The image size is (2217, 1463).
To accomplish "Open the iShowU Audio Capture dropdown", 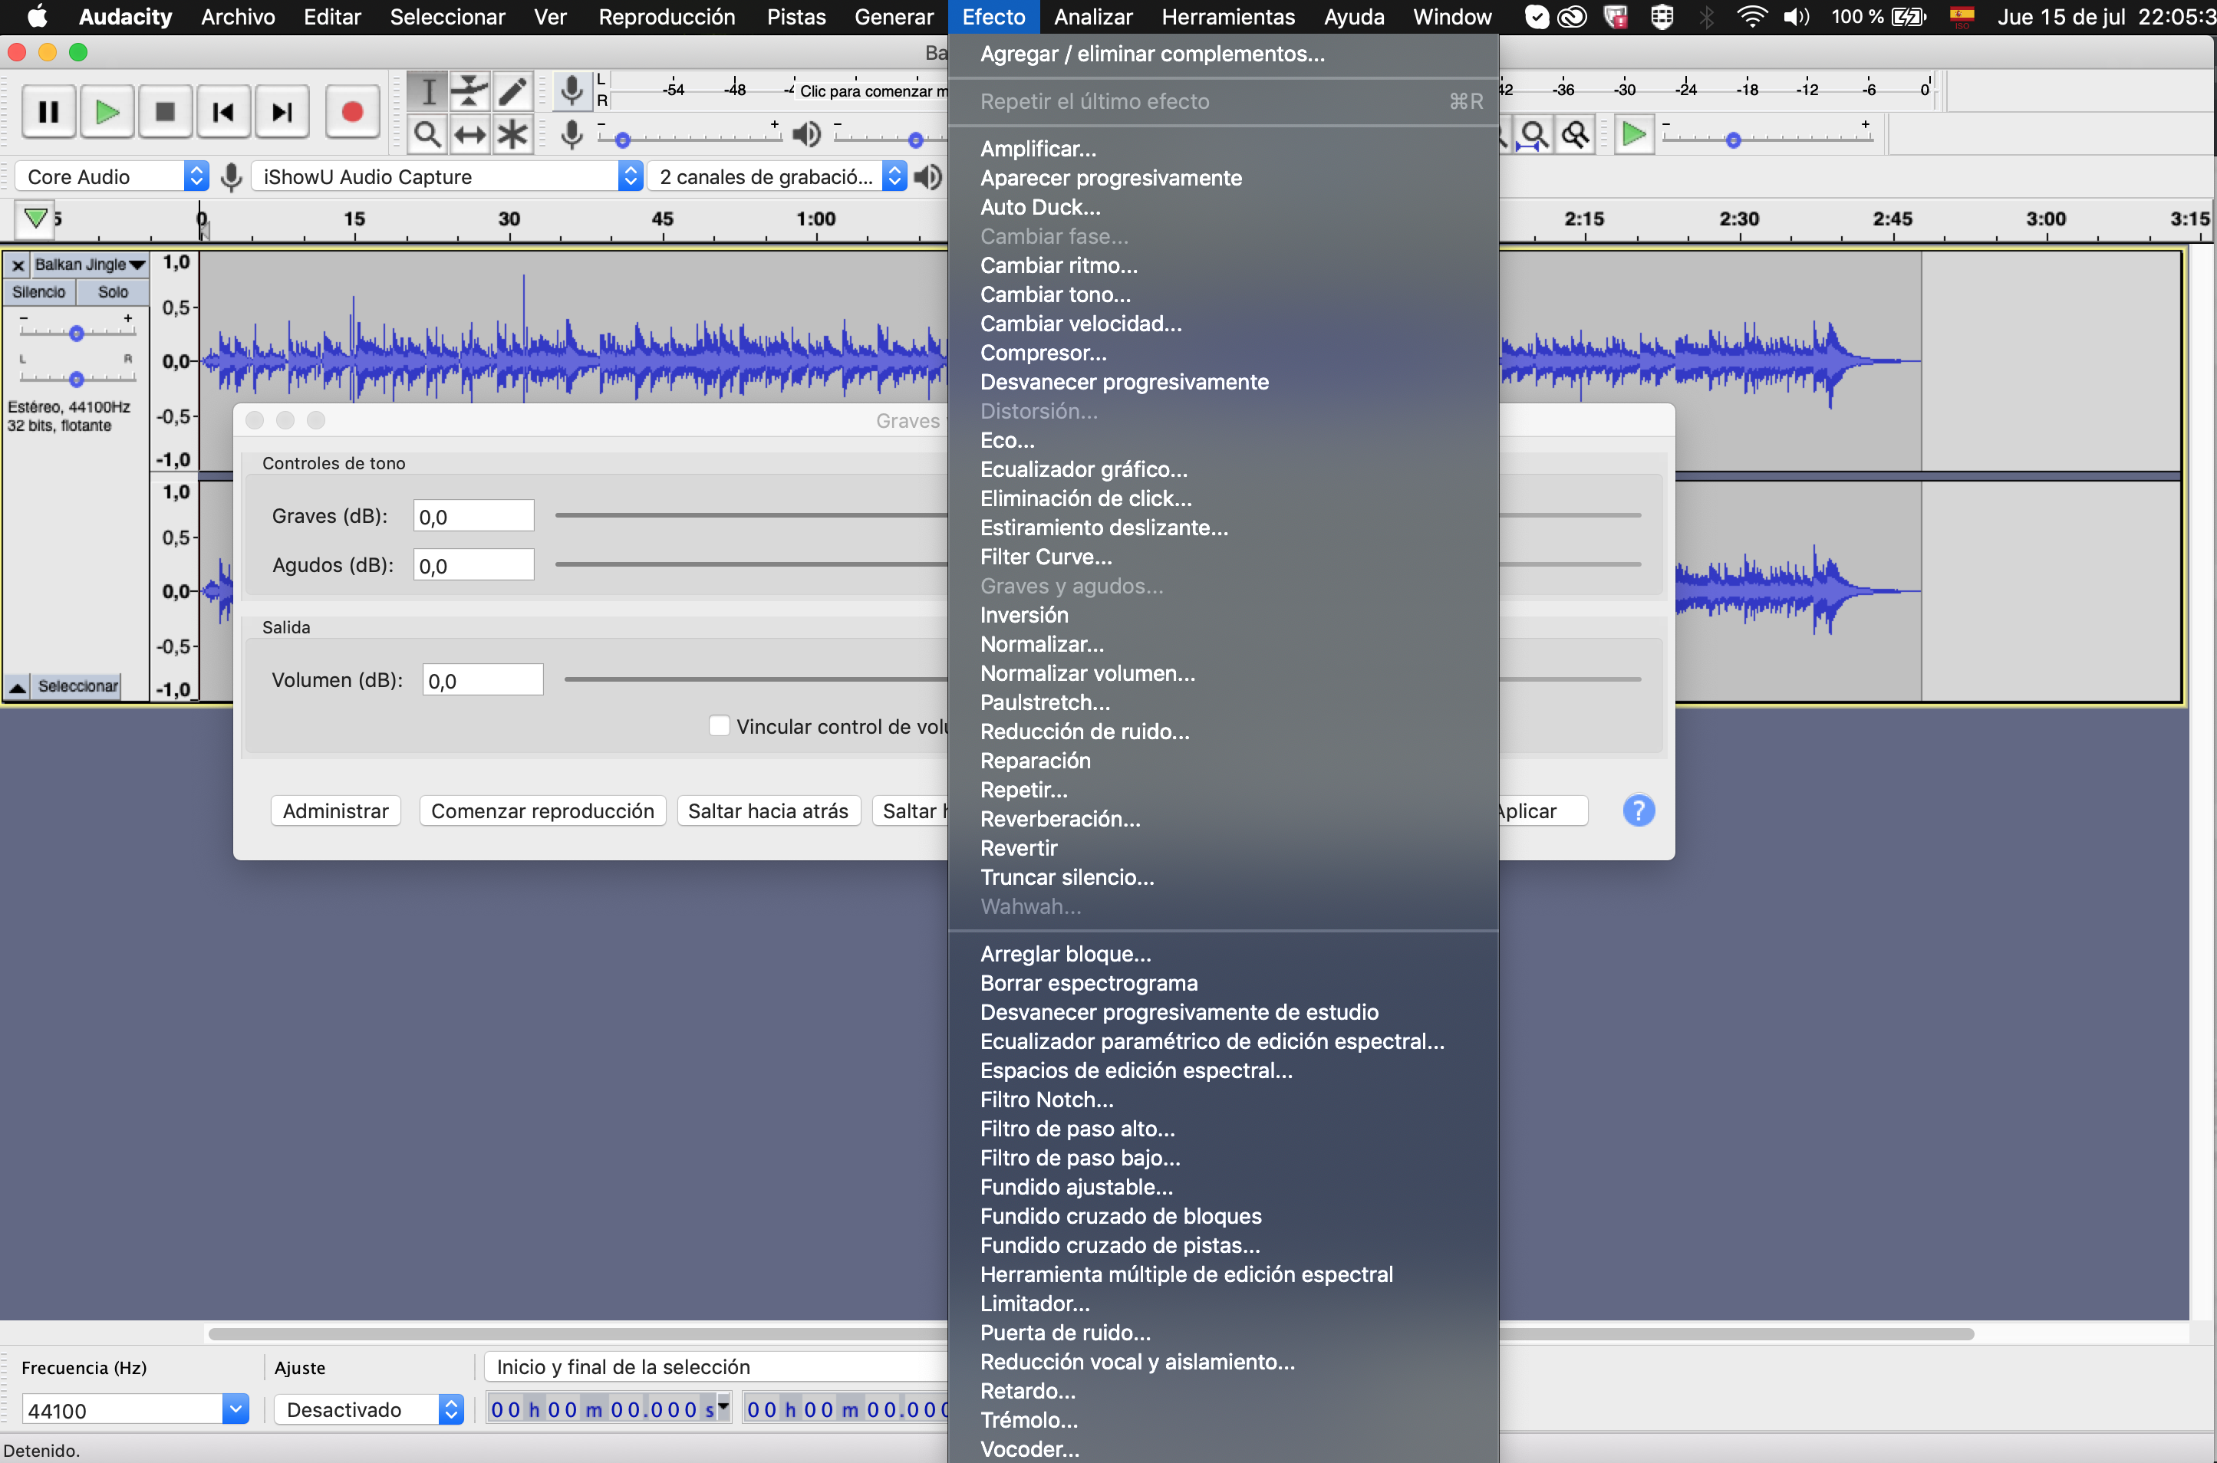I will 448,176.
